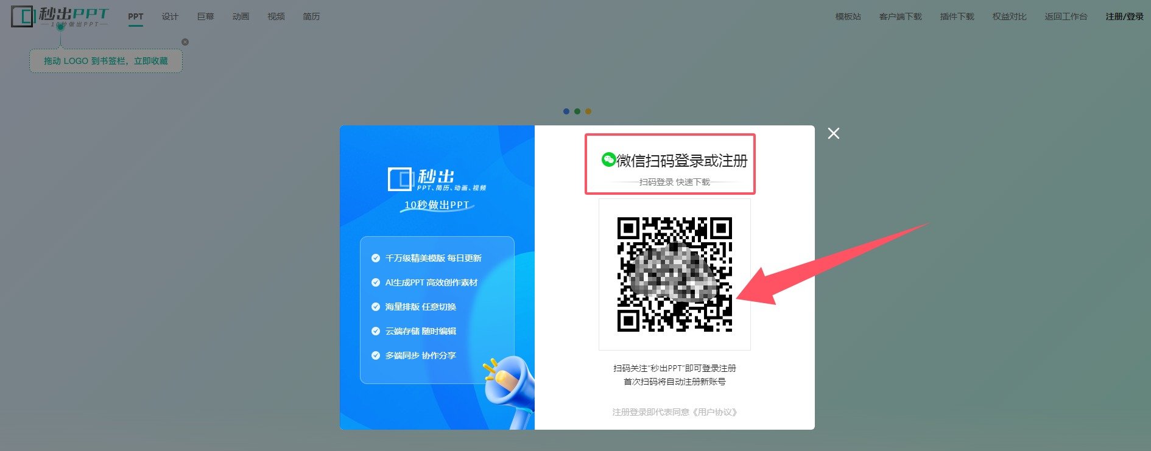Click 注册/登录 button
Screen dimensions: 1151x451
pos(1125,16)
